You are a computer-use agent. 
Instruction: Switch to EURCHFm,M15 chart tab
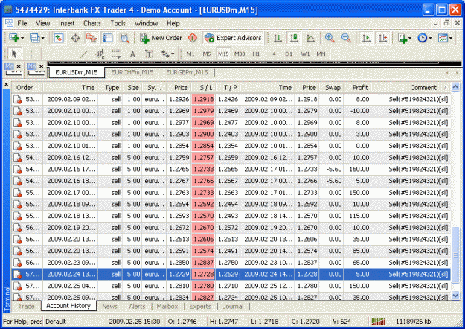point(132,72)
